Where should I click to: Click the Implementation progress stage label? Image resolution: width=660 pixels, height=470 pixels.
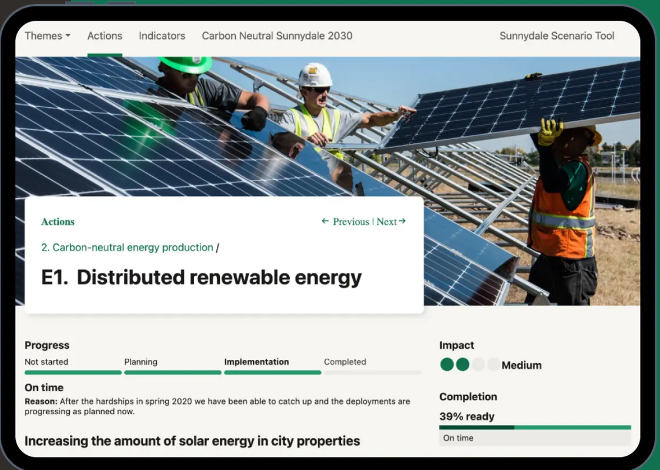click(x=256, y=362)
